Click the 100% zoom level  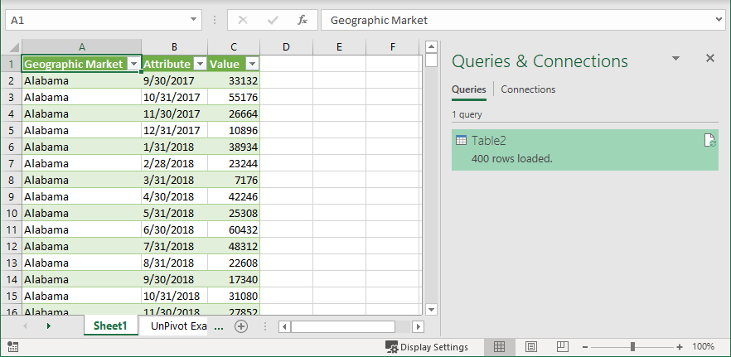(x=703, y=347)
